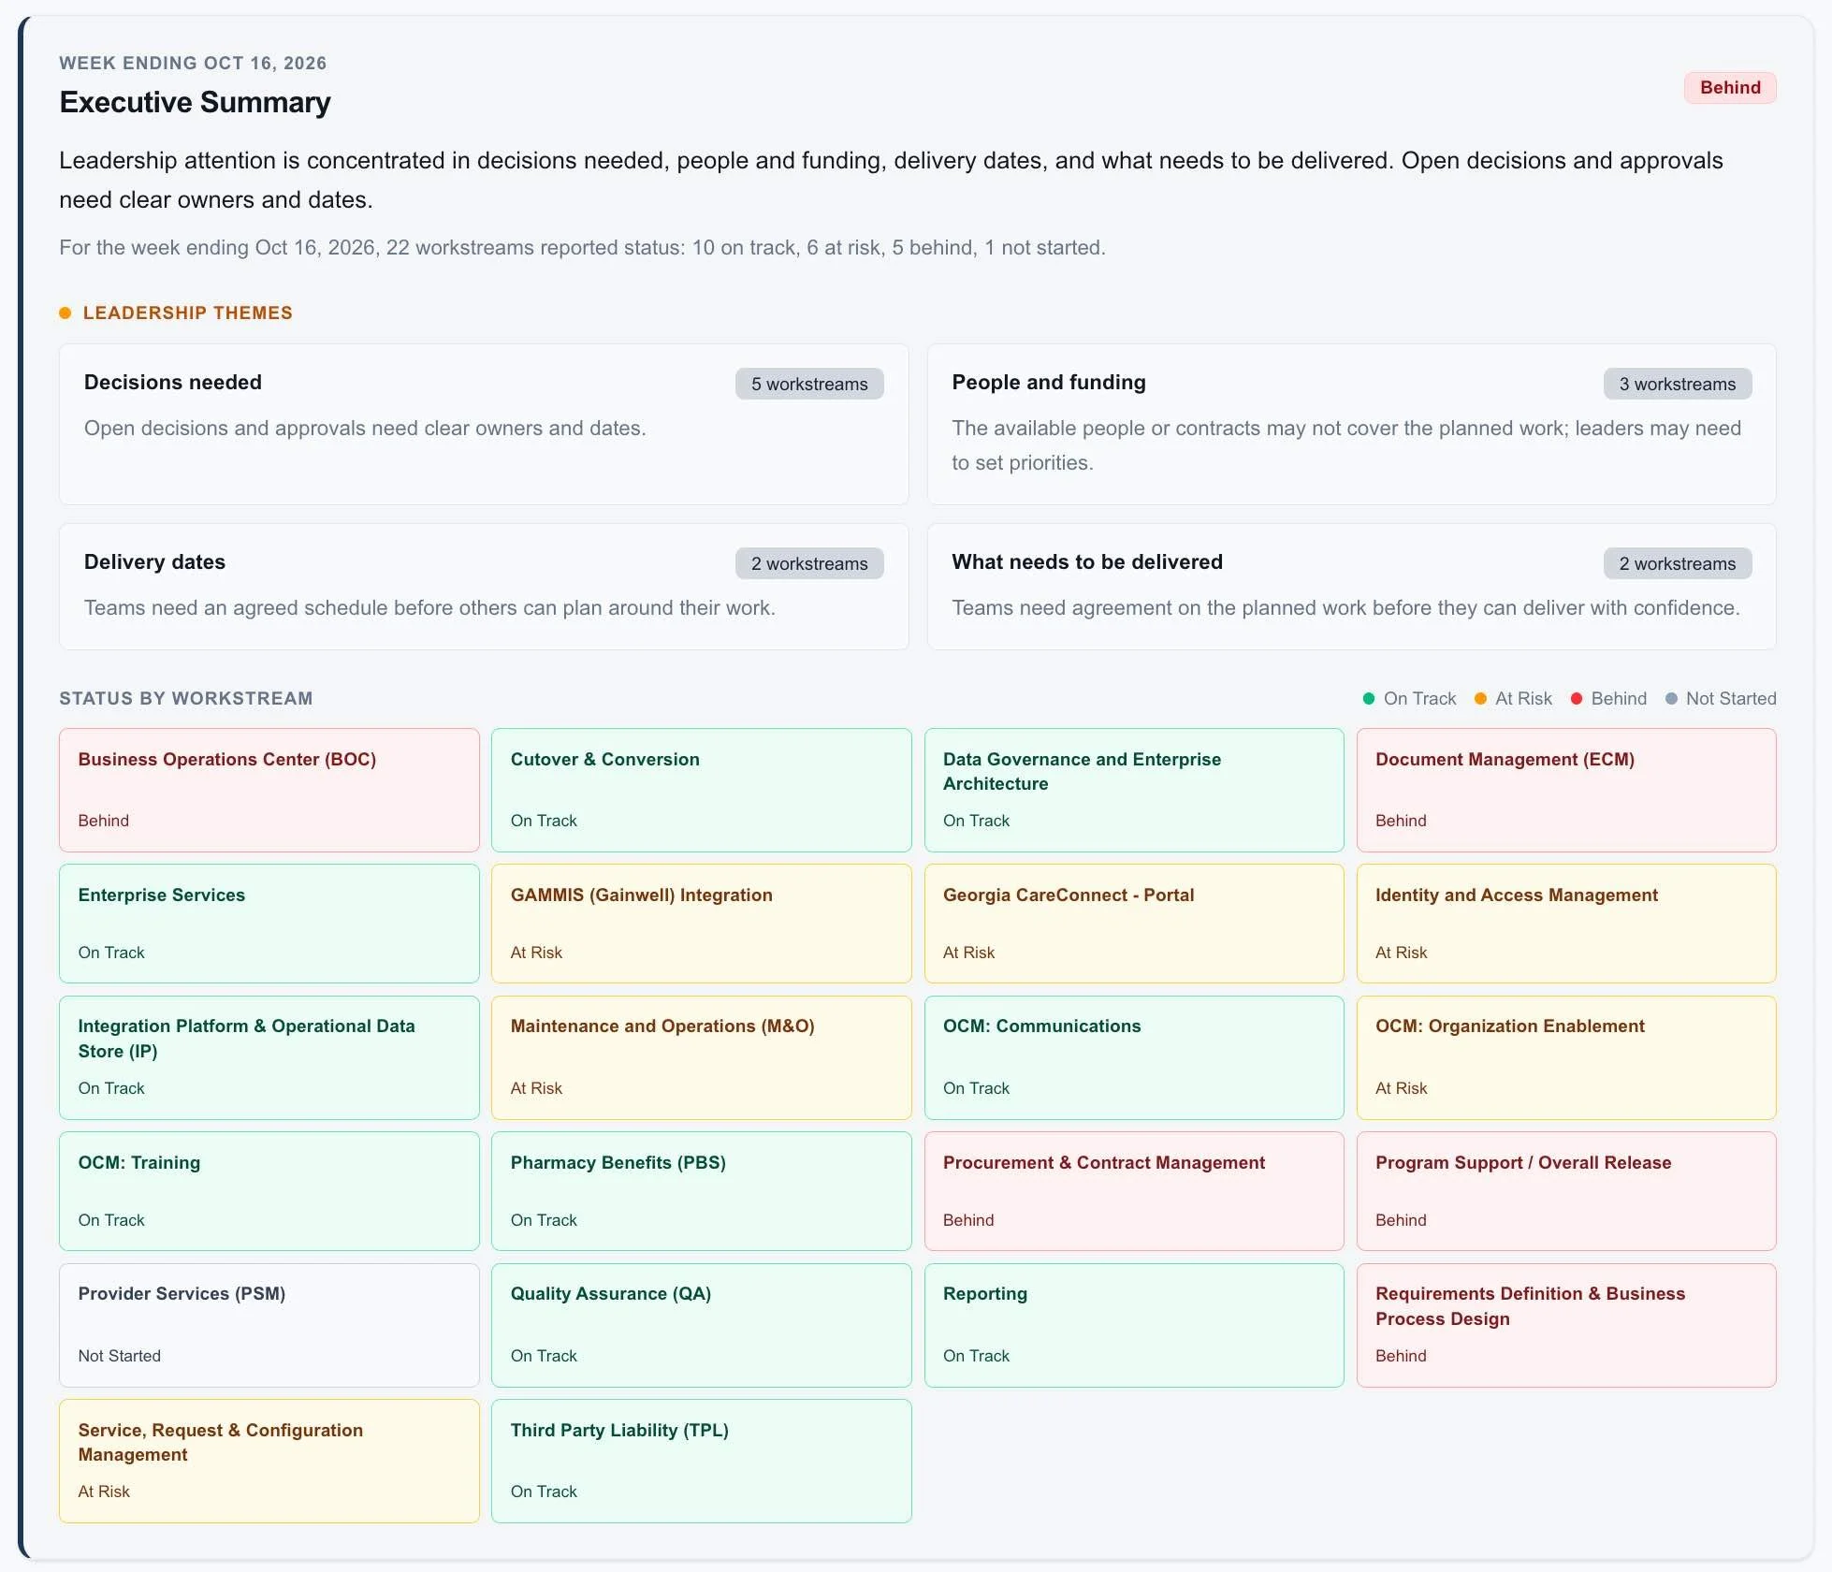The image size is (1832, 1572).
Task: Click the 3 workstreams badge
Action: coord(1677,384)
